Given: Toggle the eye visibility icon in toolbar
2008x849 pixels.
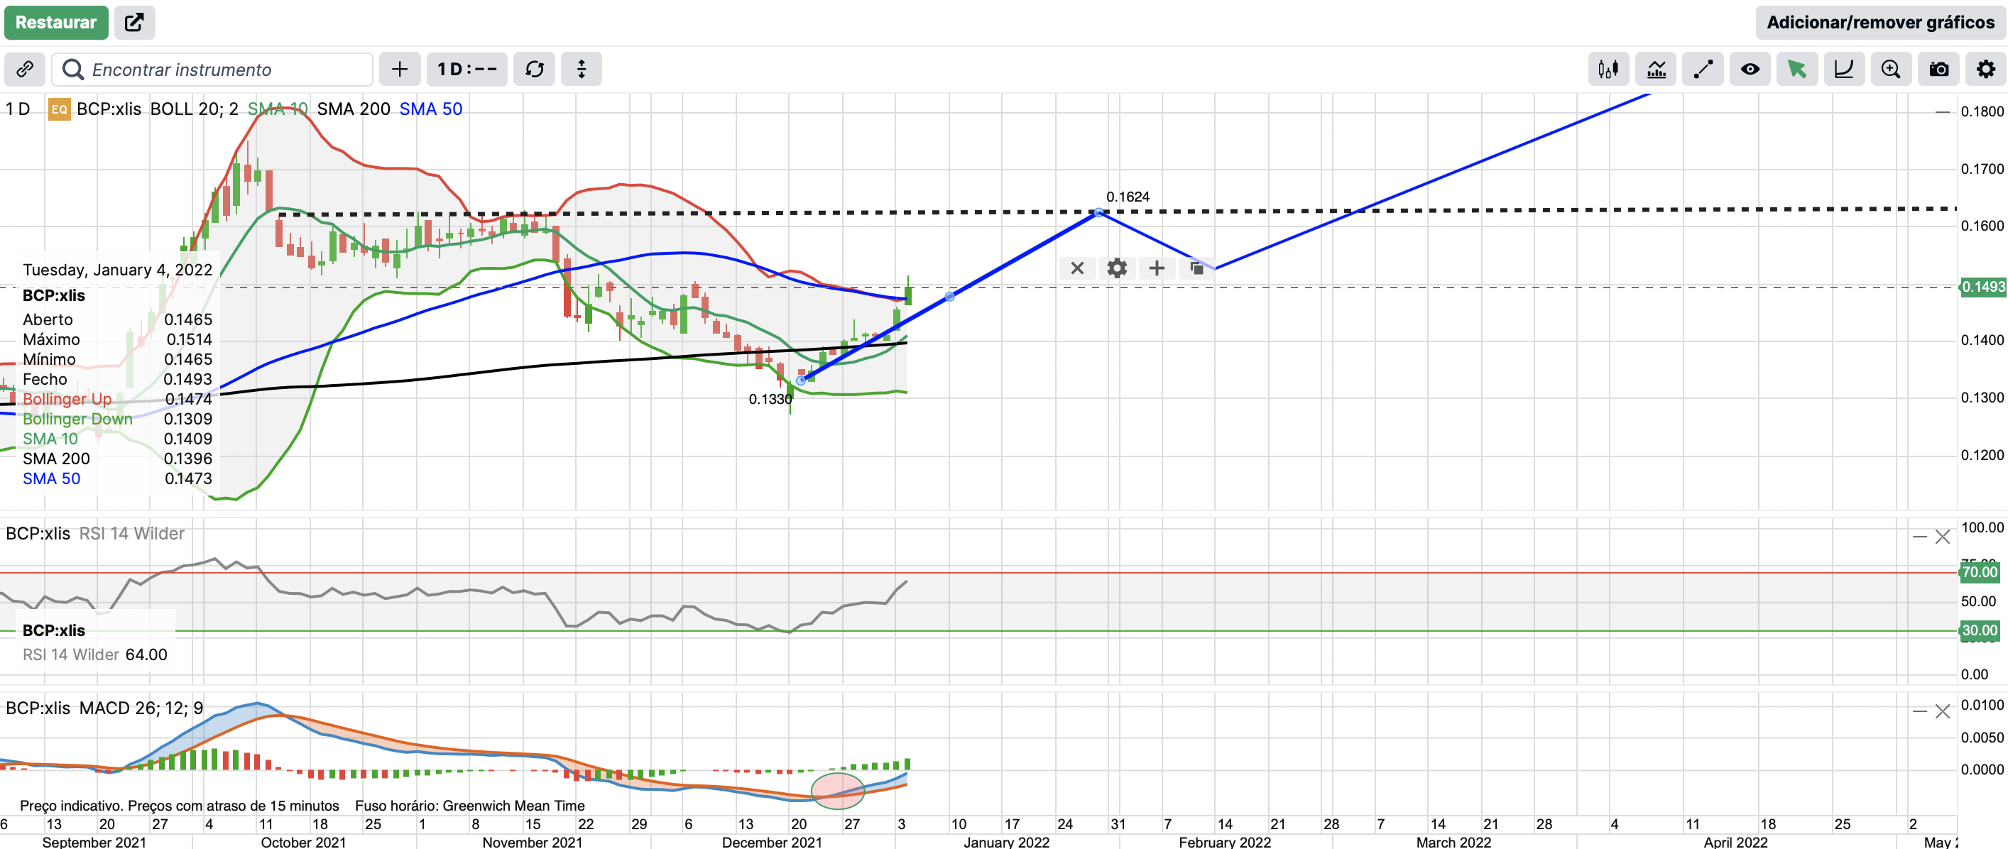Looking at the screenshot, I should tap(1750, 70).
